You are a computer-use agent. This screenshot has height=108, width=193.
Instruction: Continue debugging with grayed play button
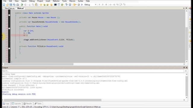pyautogui.click(x=99, y=5)
